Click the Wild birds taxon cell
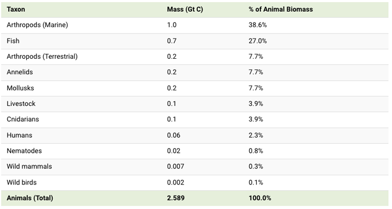 [21, 182]
